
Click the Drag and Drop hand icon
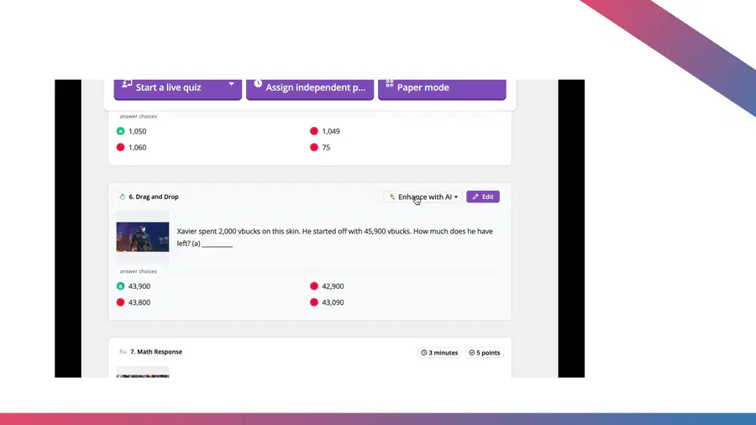coord(122,197)
